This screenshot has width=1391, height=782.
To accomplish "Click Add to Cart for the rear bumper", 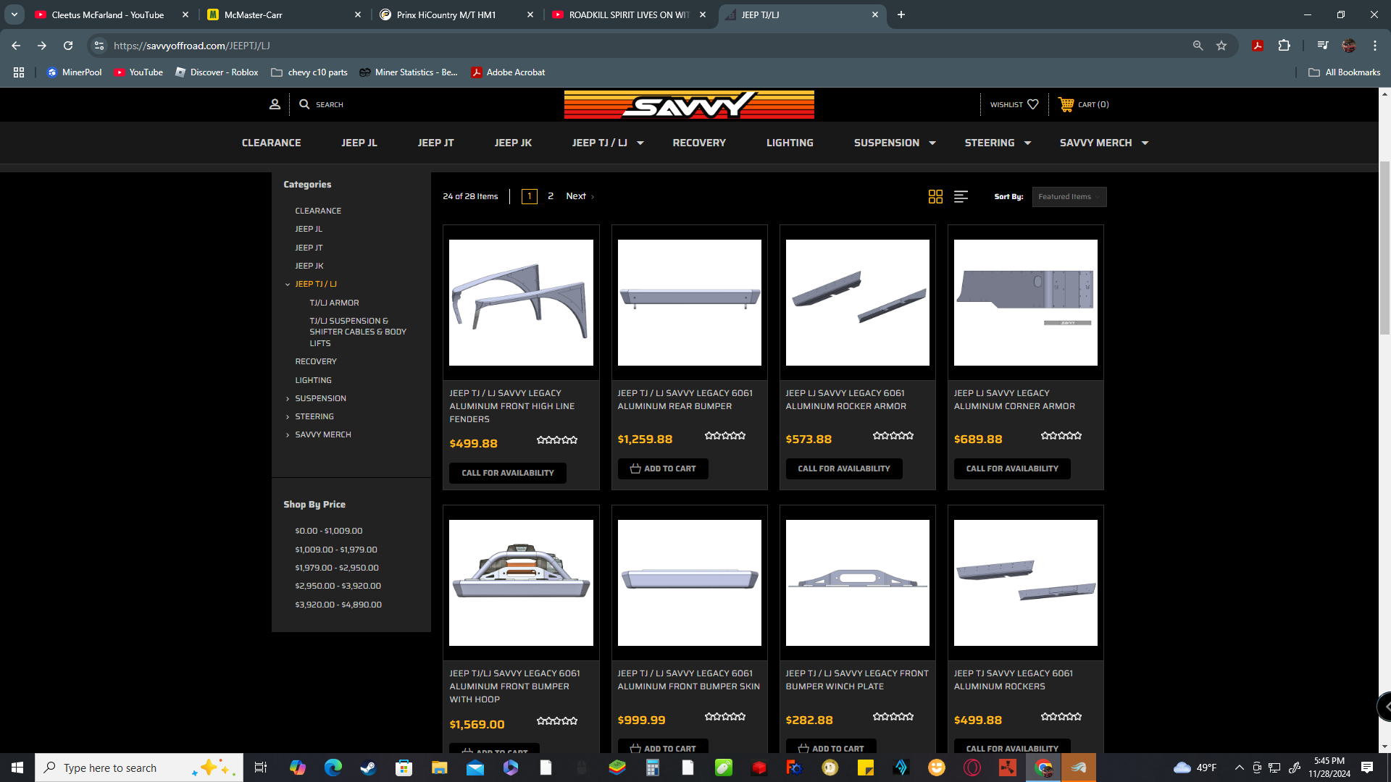I will pyautogui.click(x=662, y=468).
